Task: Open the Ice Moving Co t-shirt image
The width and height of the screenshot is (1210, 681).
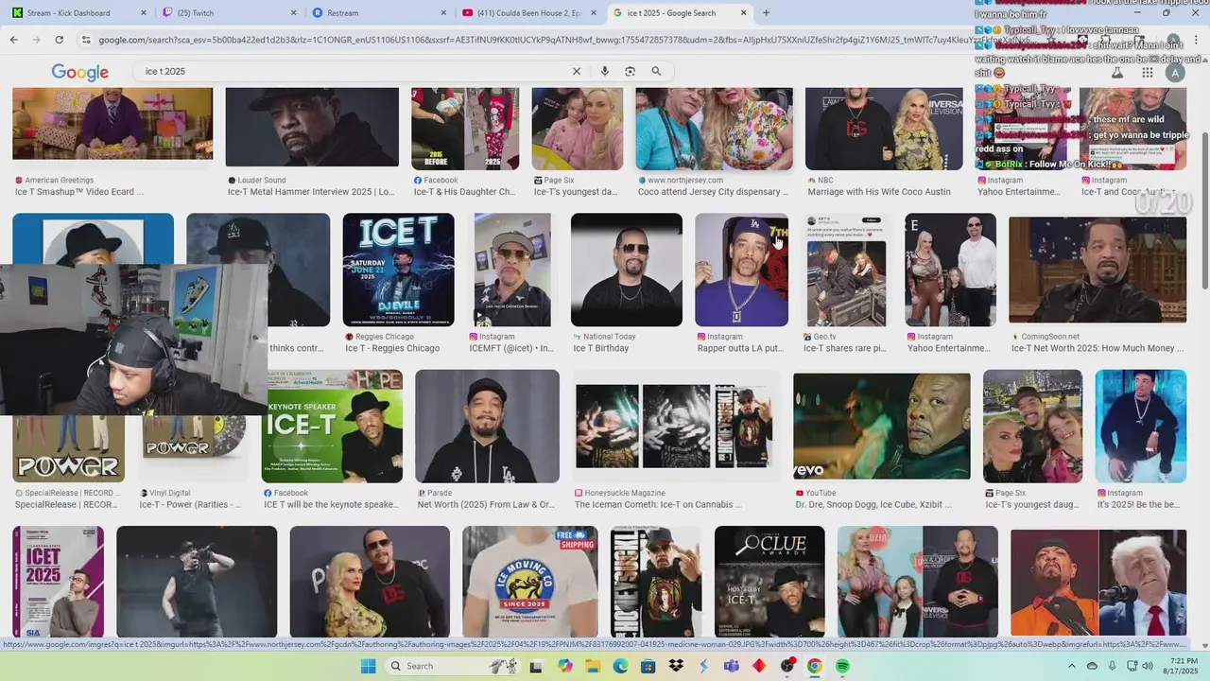Action: (x=530, y=581)
